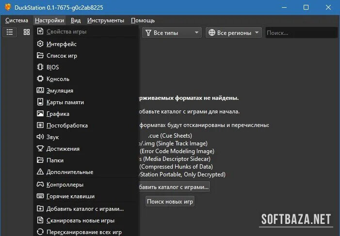Click the Свойства игры icon
Viewport: 340px width, 236px height.
click(x=40, y=31)
